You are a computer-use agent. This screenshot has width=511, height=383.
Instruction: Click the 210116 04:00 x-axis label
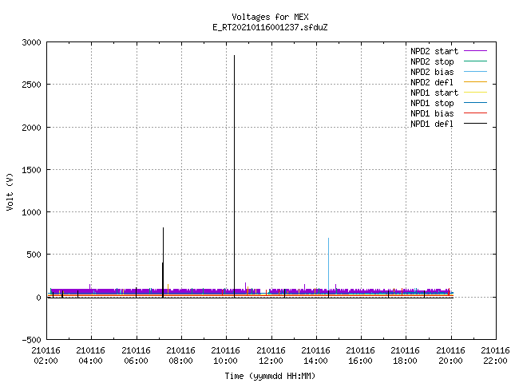click(x=91, y=355)
